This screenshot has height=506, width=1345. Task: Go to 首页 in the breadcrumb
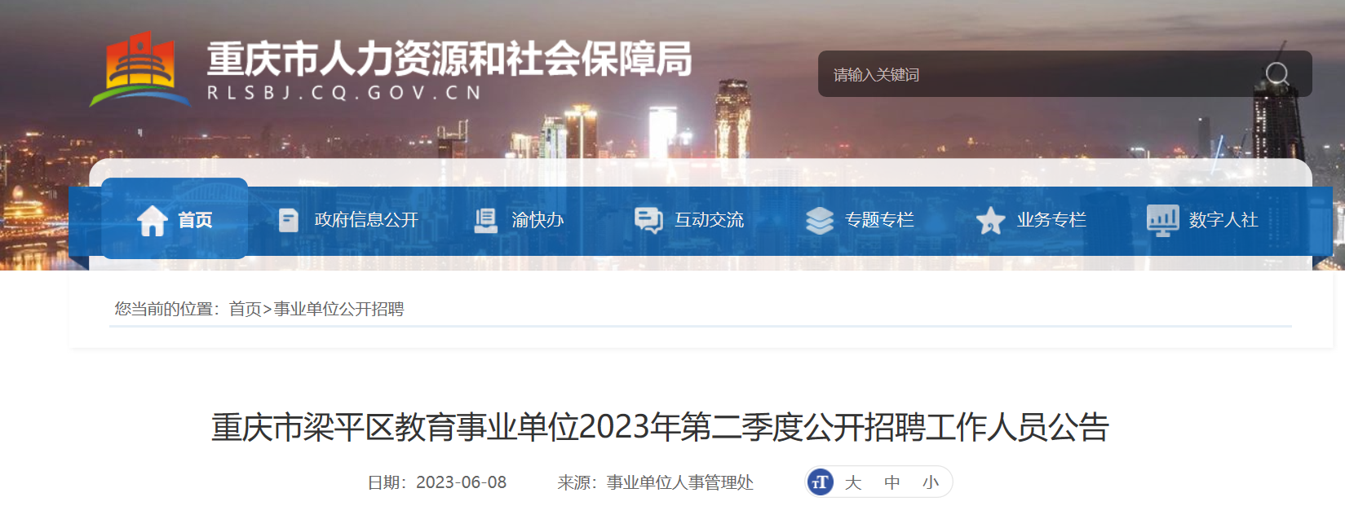[x=245, y=309]
